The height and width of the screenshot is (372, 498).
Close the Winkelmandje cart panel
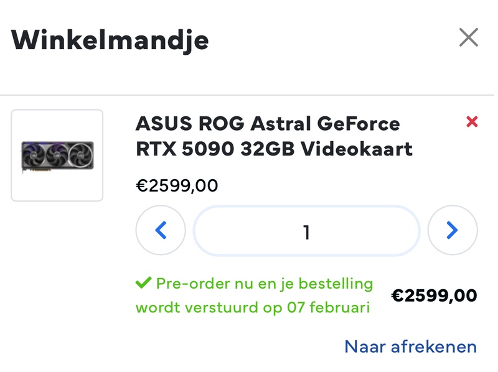coord(468,38)
